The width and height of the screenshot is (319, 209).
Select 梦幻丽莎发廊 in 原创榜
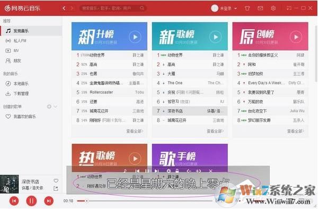(270, 120)
